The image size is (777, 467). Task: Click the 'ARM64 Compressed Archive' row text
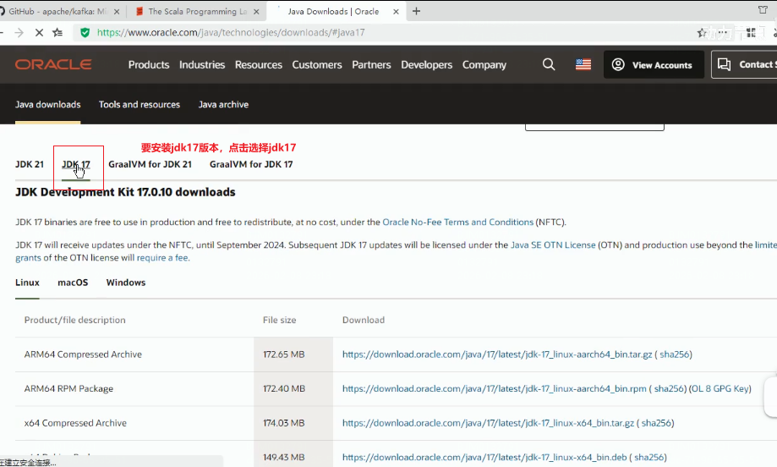click(x=83, y=354)
